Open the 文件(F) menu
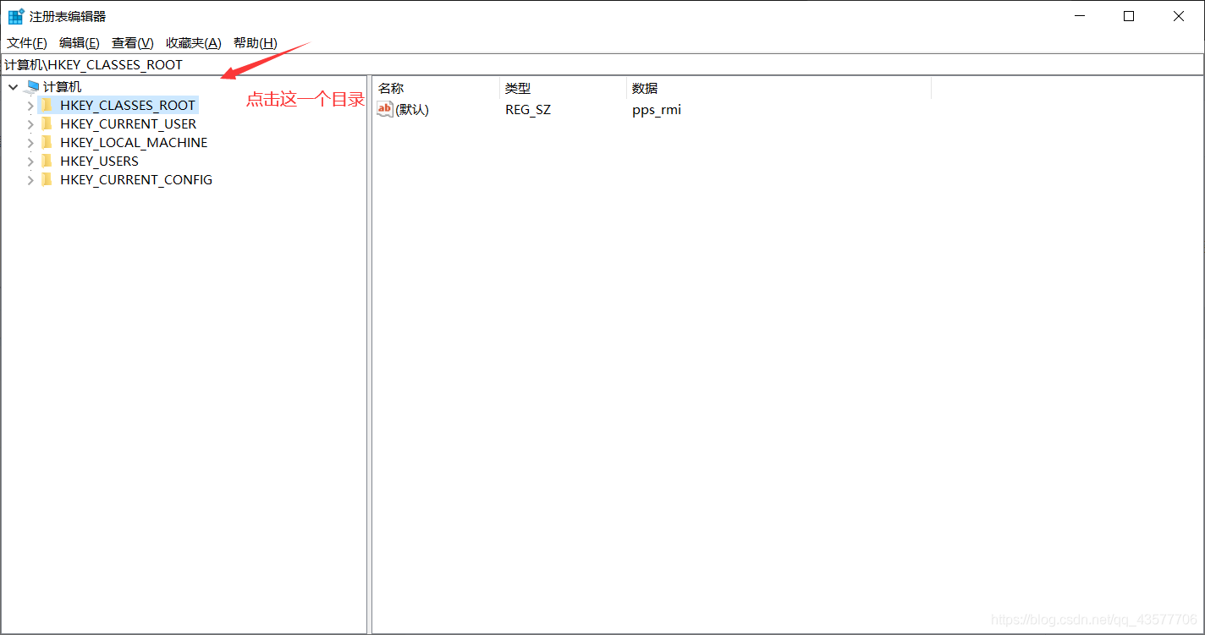 [27, 43]
